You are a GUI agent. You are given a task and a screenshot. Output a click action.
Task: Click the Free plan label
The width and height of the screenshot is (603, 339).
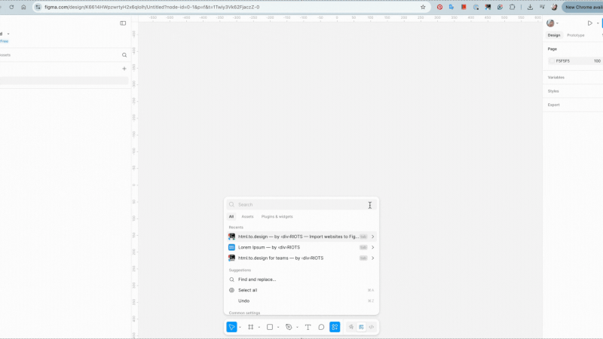[5, 41]
